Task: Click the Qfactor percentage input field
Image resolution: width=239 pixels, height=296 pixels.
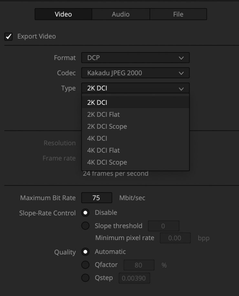Action: point(138,265)
